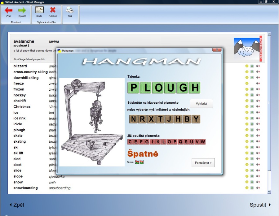Viewport: 279px width, 216px height.
Task: Click the green Spustit arrow in toolbar
Action: [22, 11]
